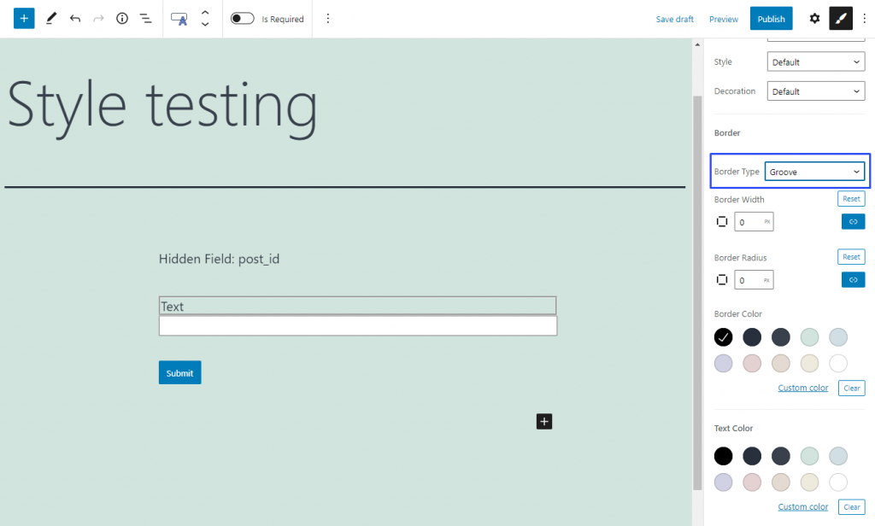
Task: Click the Publish button
Action: 771,19
